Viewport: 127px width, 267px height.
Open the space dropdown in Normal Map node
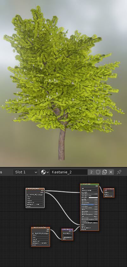point(67,233)
